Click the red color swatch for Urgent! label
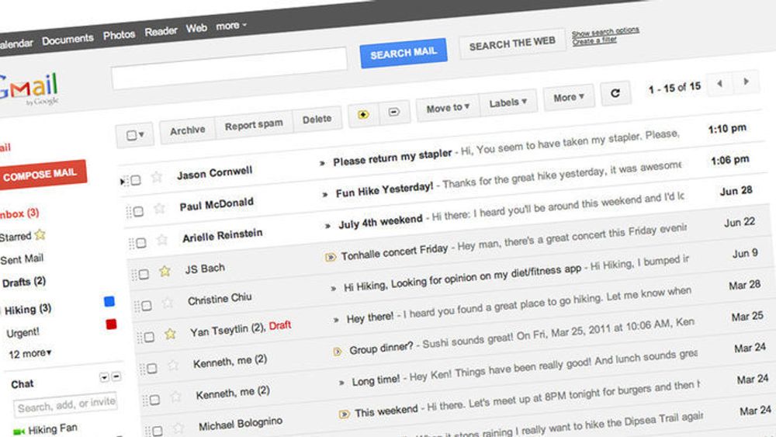 click(x=111, y=324)
